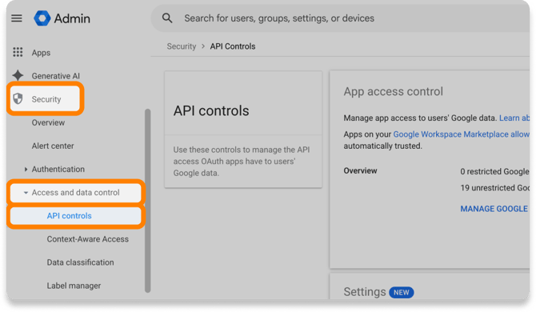This screenshot has height=312, width=536.
Task: Click API Controls breadcrumb text
Action: tap(233, 46)
